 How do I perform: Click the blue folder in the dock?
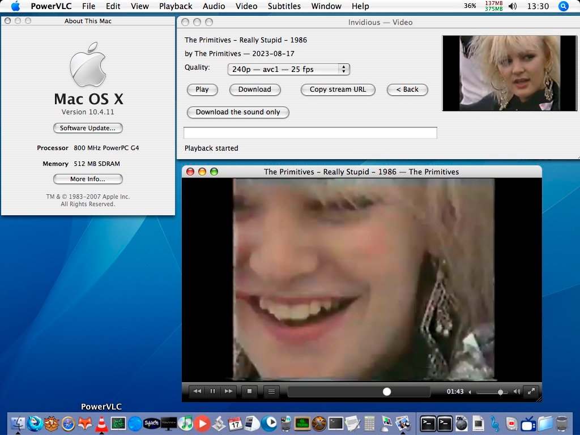[x=545, y=424]
